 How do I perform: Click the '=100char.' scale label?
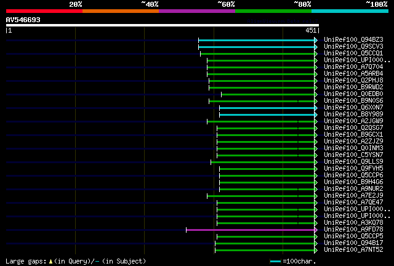click(299, 262)
